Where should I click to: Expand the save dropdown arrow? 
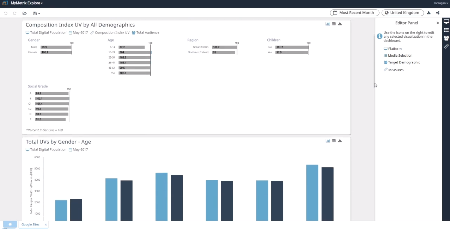click(39, 14)
